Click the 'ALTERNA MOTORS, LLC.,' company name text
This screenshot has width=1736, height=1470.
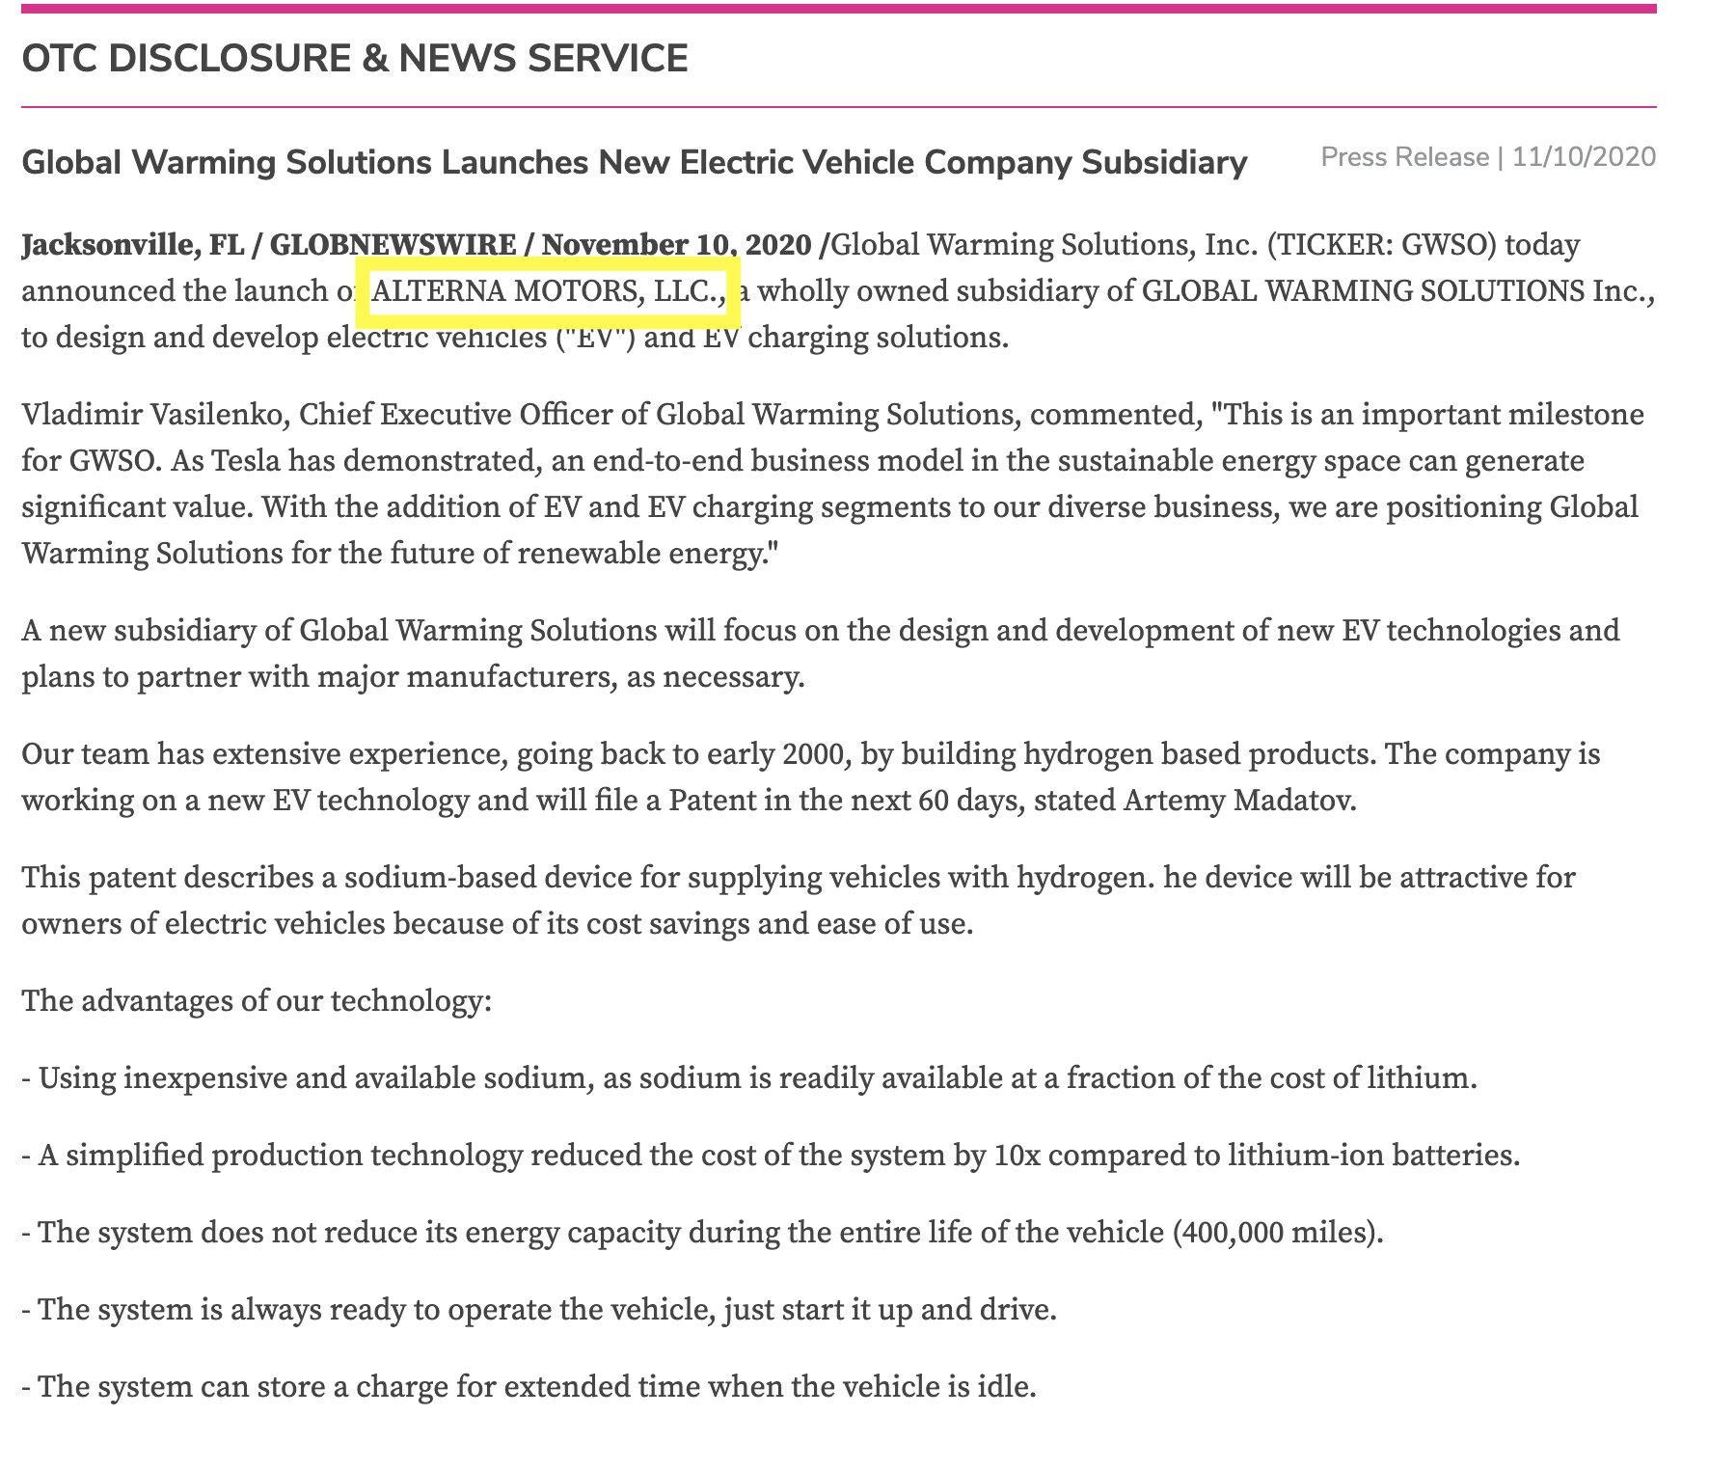click(x=548, y=291)
